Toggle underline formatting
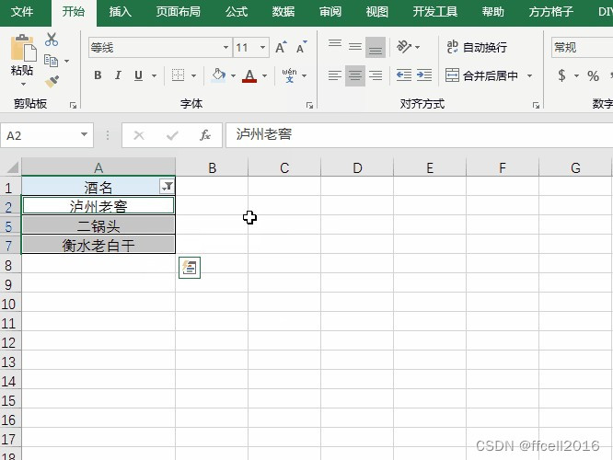 coord(138,75)
